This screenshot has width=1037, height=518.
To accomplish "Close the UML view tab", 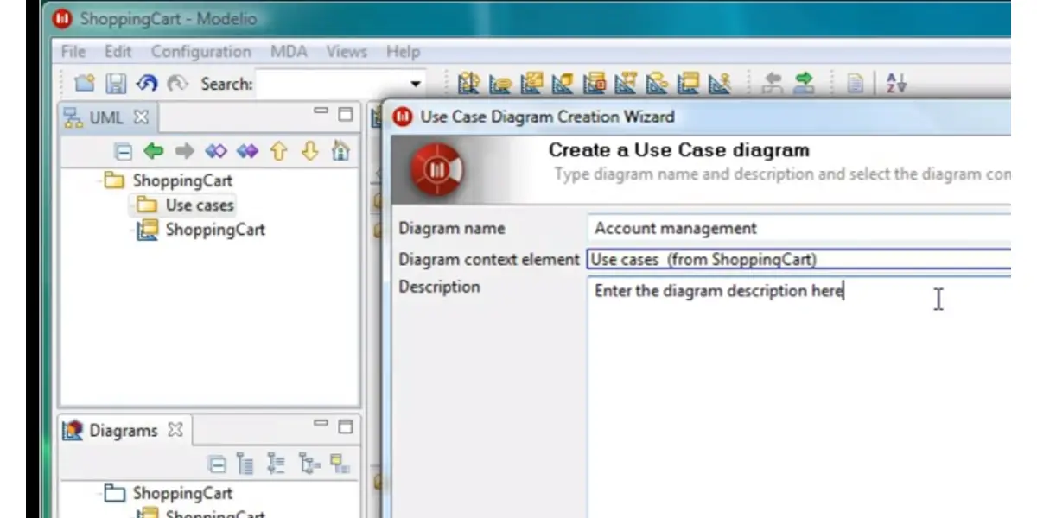I will (x=141, y=117).
